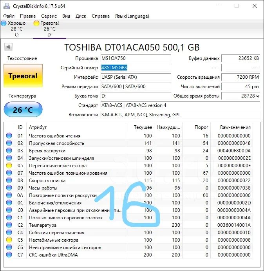Click raw value 00360014001A
This screenshot has width=264, height=271.
tap(234, 225)
